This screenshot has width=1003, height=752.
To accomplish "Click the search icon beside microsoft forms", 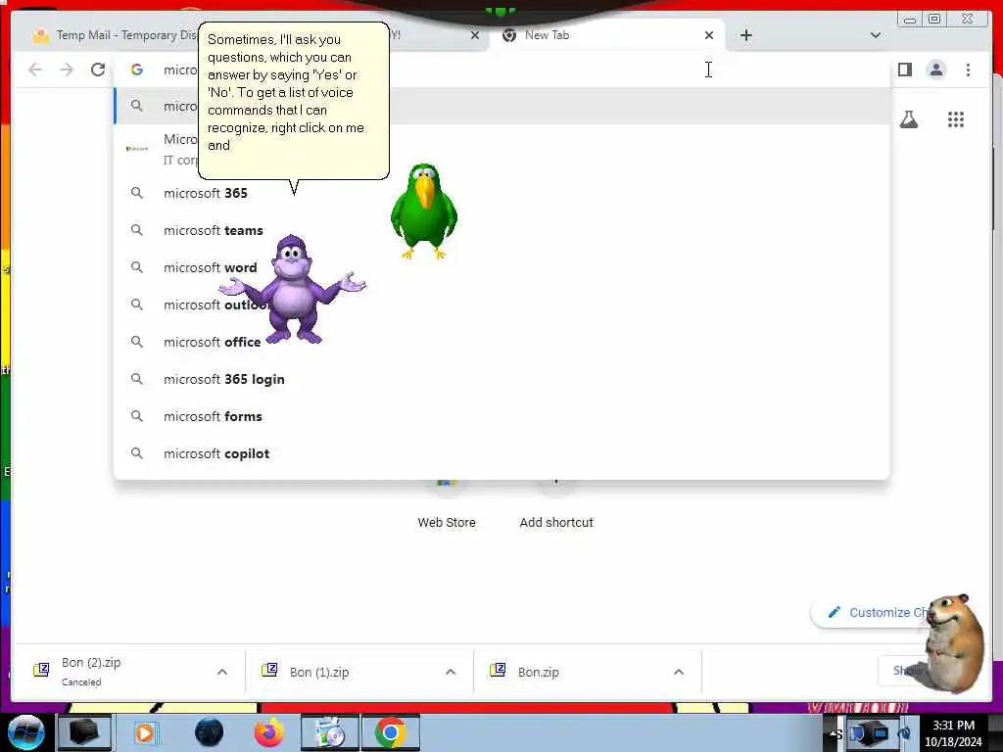I will point(137,416).
